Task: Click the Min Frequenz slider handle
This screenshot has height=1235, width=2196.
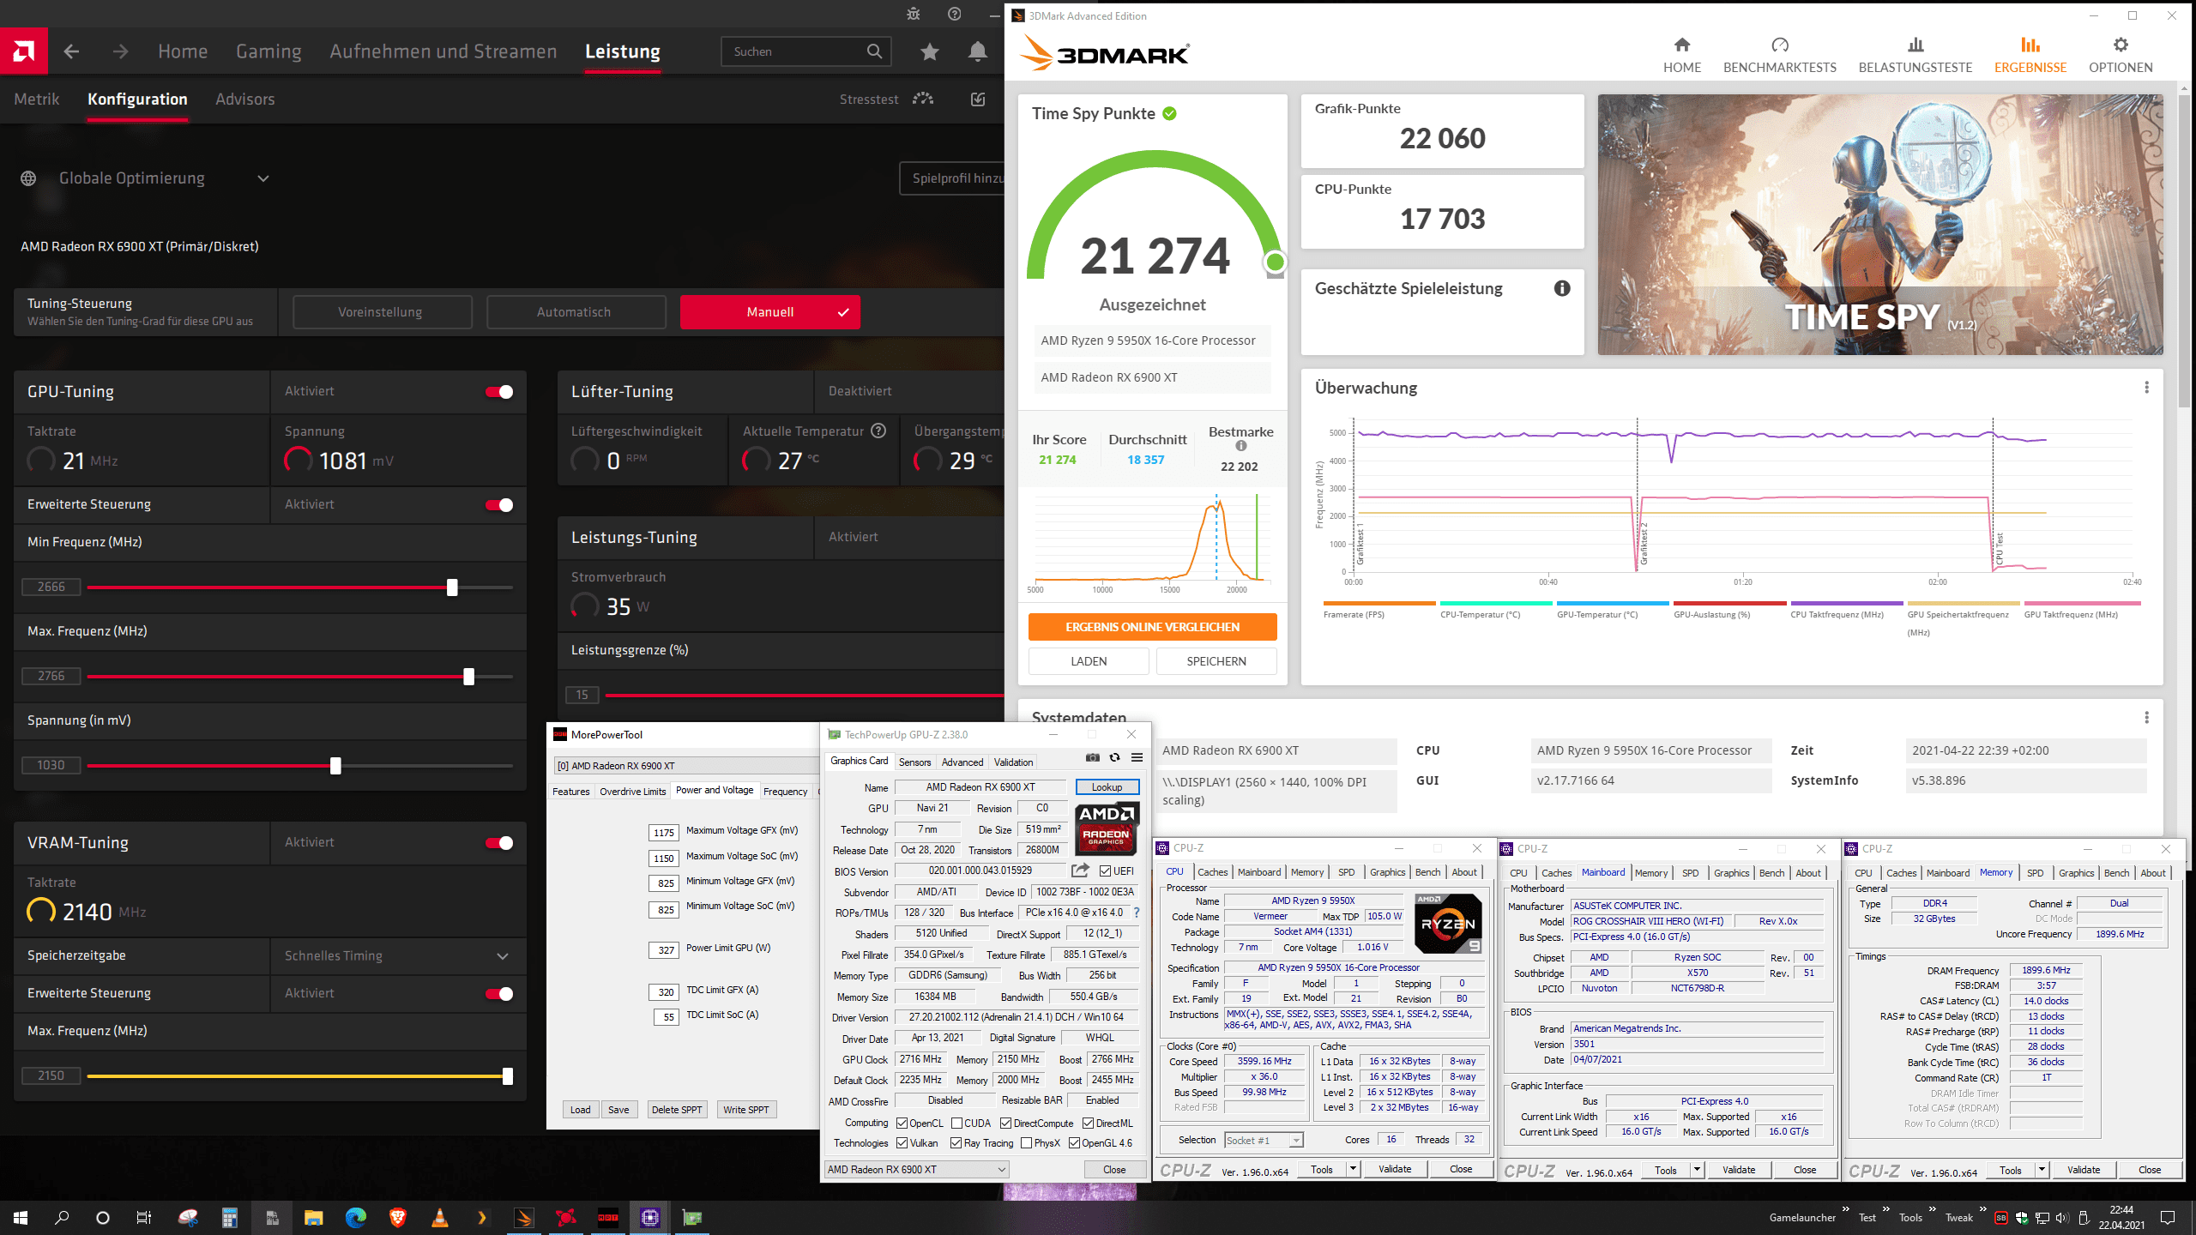Action: click(x=452, y=587)
